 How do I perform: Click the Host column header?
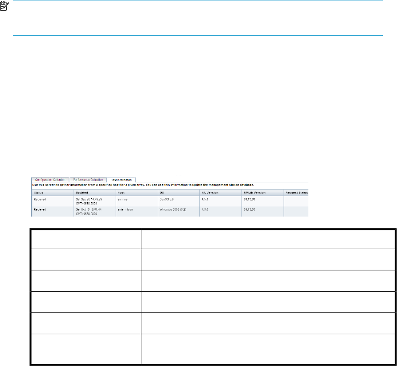point(122,193)
